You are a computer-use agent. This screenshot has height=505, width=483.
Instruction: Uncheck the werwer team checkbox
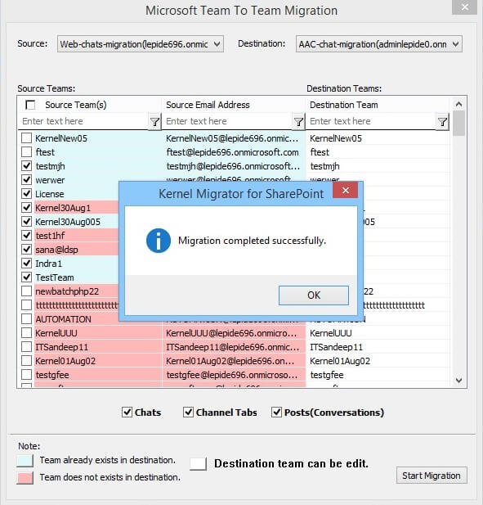coord(26,180)
